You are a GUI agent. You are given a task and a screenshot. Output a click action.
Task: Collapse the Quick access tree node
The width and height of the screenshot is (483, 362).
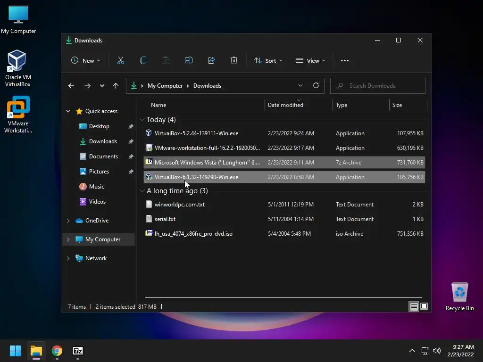pyautogui.click(x=68, y=111)
